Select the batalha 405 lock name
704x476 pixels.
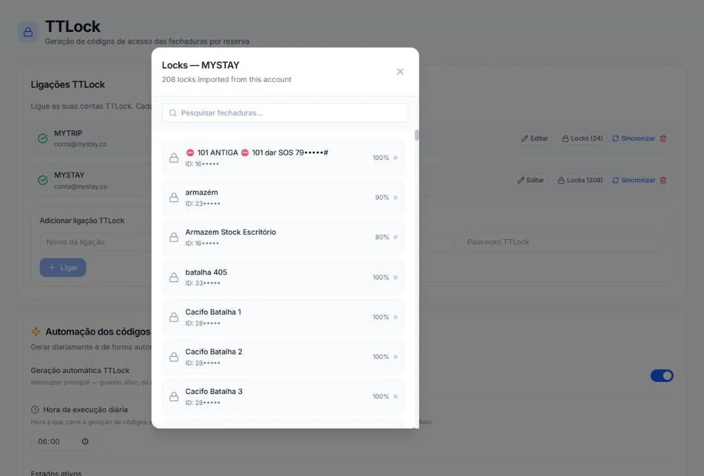pyautogui.click(x=206, y=273)
